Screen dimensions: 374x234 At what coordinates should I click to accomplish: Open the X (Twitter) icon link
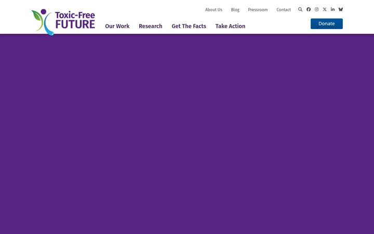325,9
